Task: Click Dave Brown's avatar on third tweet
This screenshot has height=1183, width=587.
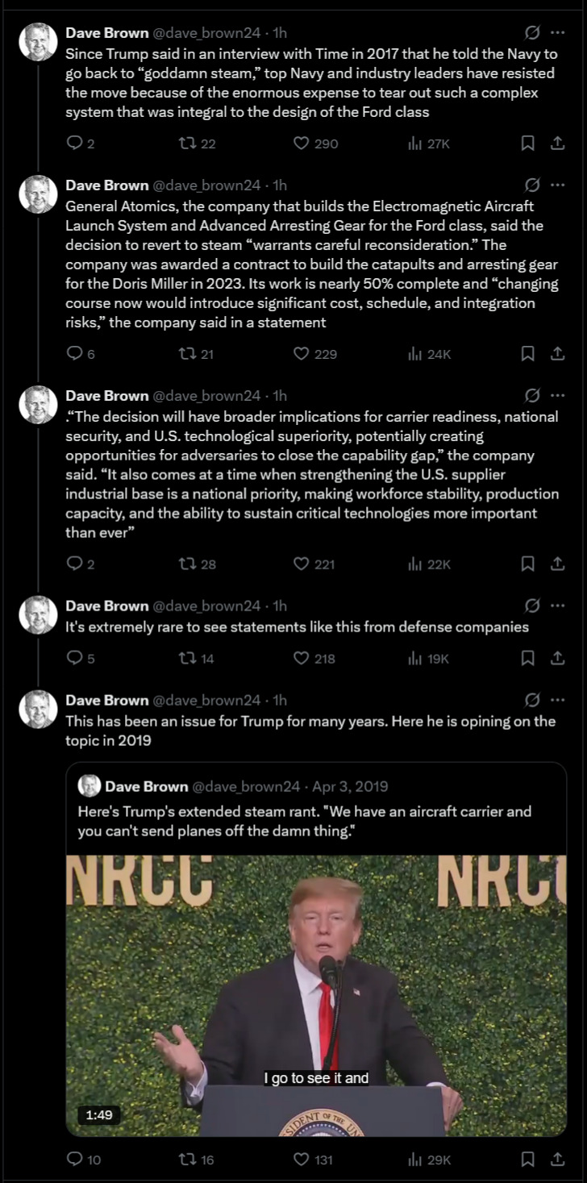Action: click(38, 405)
